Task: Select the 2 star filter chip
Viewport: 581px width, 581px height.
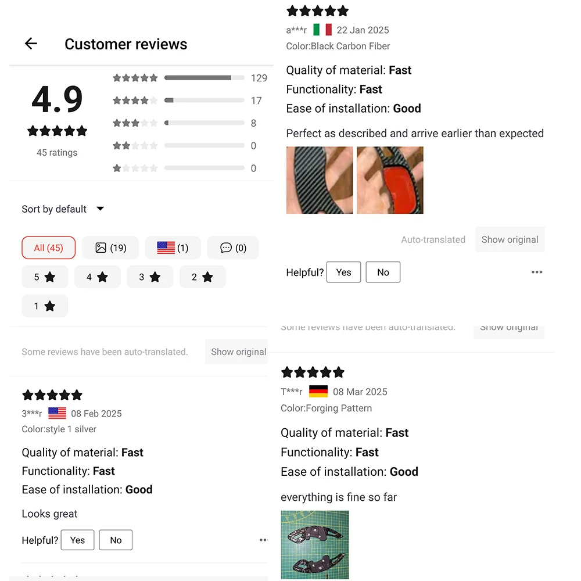Action: click(202, 277)
